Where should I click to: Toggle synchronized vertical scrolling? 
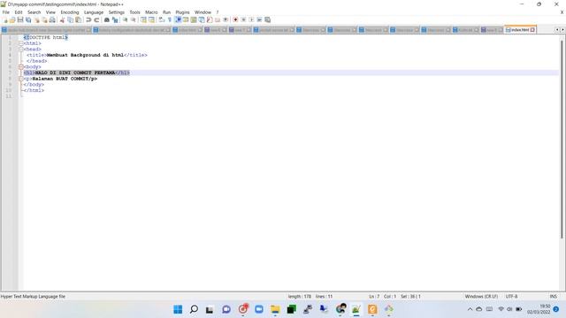143,19
